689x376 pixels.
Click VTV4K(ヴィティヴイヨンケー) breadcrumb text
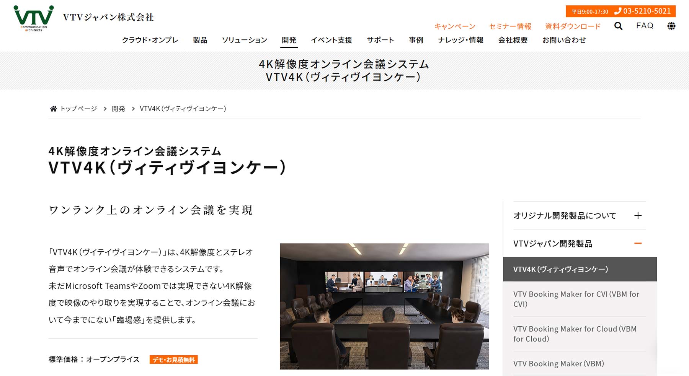183,109
